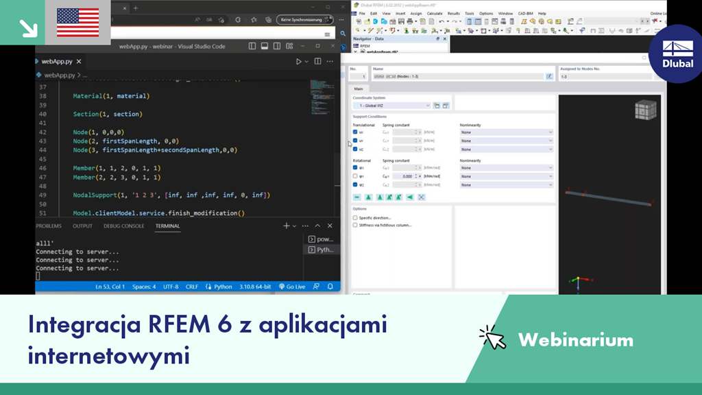This screenshot has width=702, height=395.
Task: Select the TERMINAL panel tab
Action: click(x=167, y=226)
